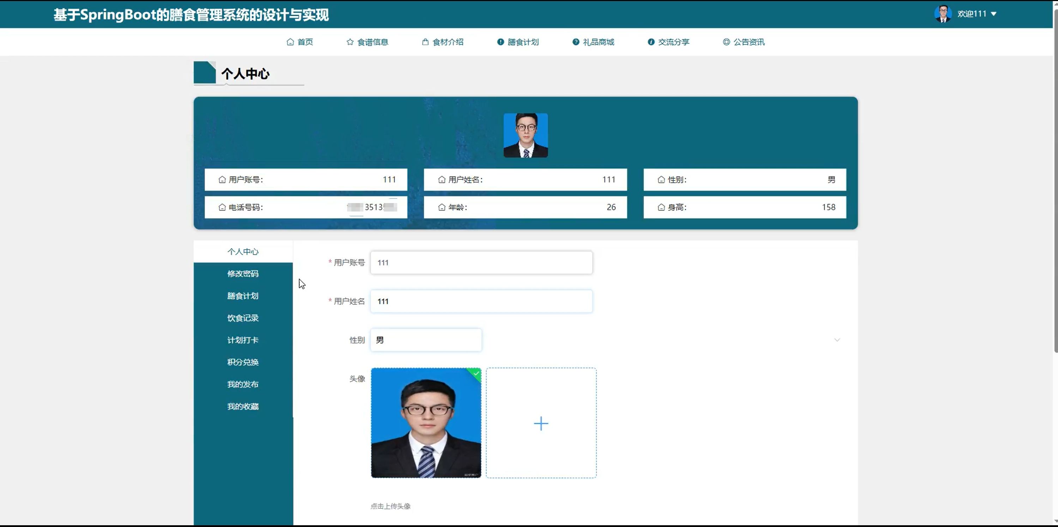Go to 首页 in navigation menu
This screenshot has width=1058, height=527.
tap(300, 42)
